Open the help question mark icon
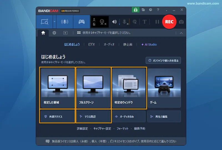 pyautogui.click(x=158, y=10)
